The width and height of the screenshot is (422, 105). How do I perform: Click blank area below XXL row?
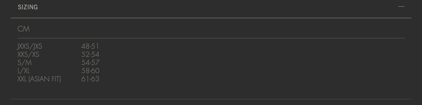click(x=211, y=91)
